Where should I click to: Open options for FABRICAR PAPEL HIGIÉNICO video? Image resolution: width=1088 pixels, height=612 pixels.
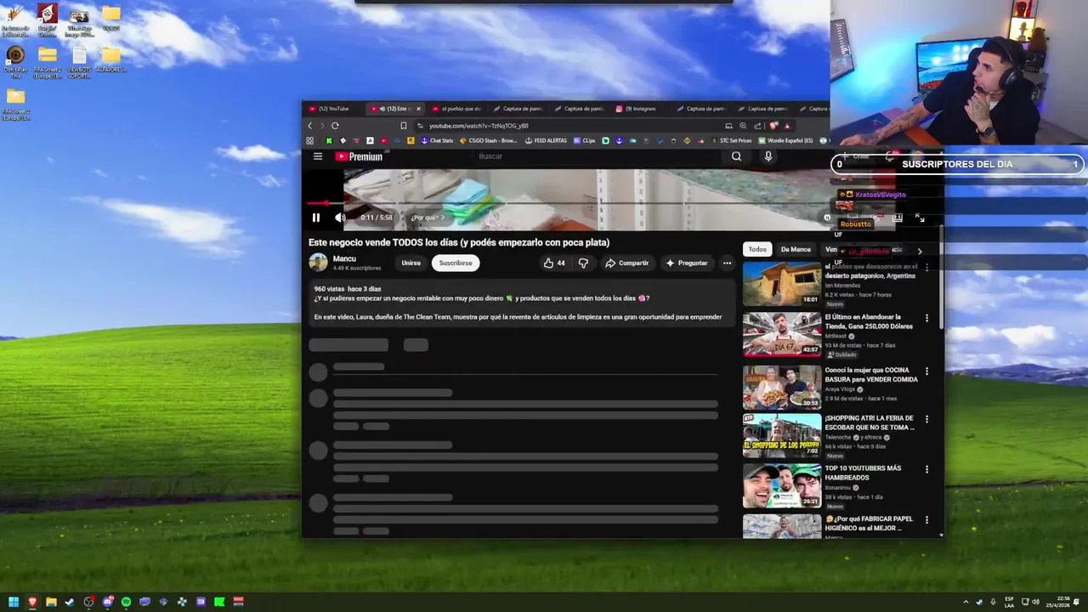[926, 519]
